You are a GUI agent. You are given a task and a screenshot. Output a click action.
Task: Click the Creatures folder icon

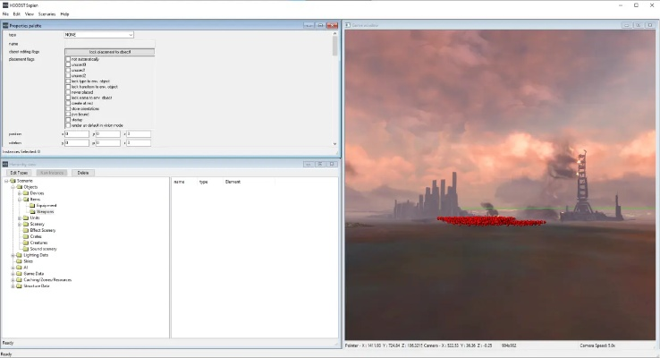tap(26, 242)
